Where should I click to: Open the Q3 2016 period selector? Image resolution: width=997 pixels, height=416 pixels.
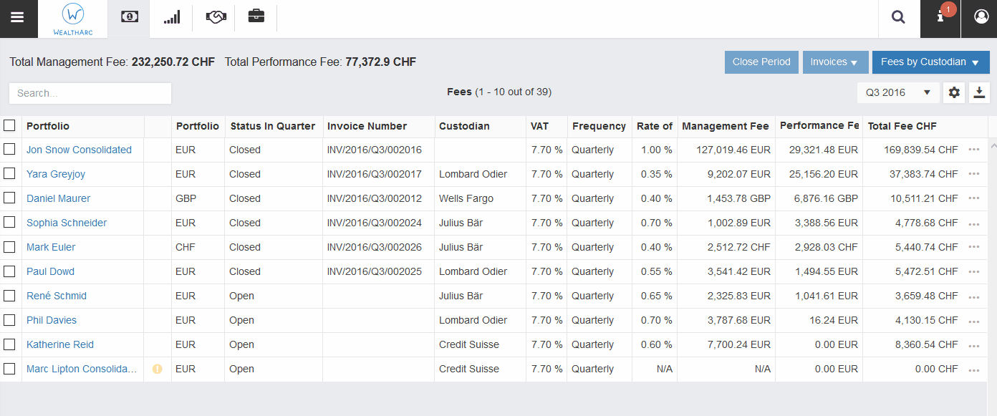coord(898,92)
